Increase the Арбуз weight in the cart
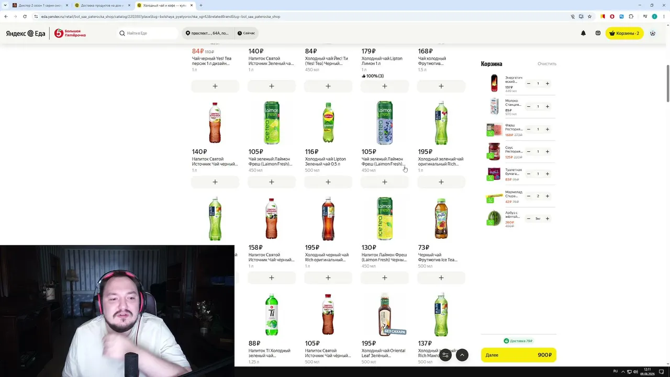 point(548,218)
